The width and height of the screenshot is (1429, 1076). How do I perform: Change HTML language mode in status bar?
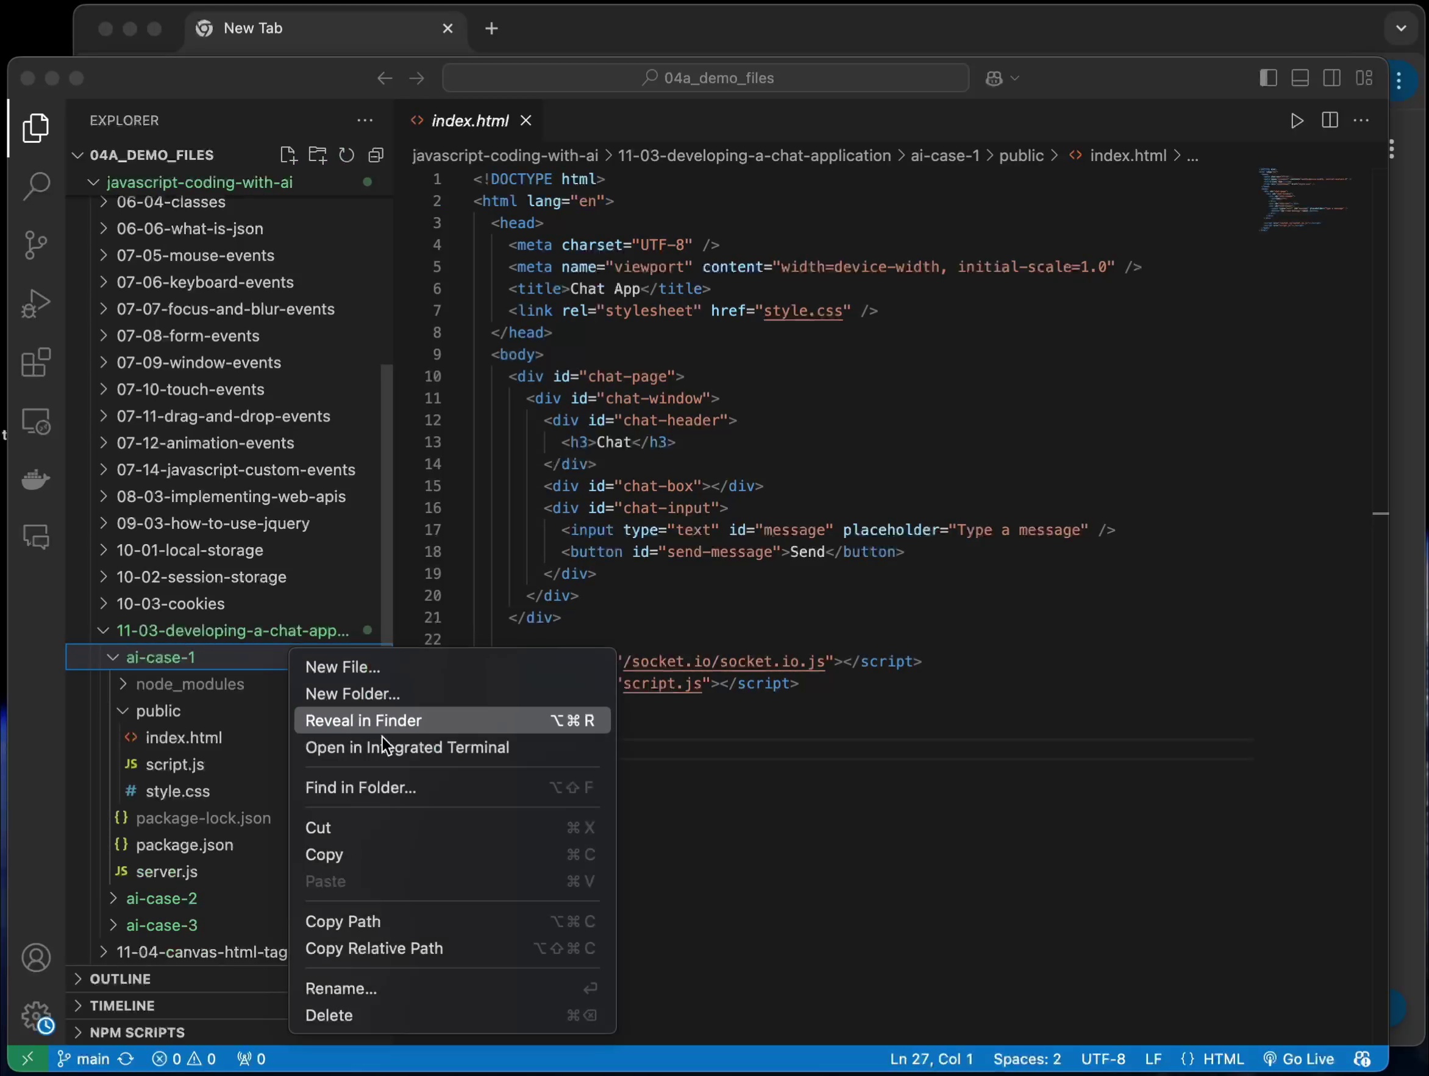(1224, 1058)
